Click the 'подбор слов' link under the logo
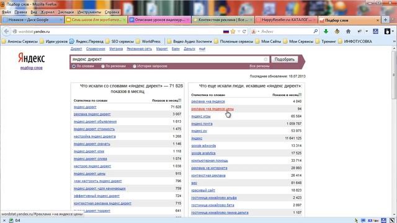The height and width of the screenshot is (223, 397). [32, 68]
